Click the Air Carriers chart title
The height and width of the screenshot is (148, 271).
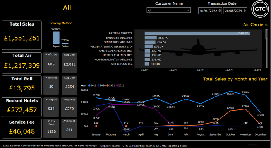[x=255, y=24]
